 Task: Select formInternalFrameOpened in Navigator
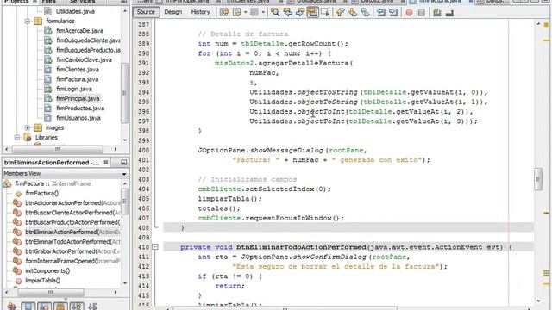(x=72, y=261)
